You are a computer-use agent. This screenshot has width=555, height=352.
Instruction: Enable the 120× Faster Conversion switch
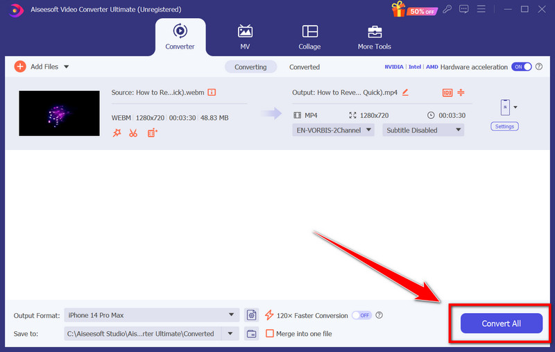pos(361,315)
